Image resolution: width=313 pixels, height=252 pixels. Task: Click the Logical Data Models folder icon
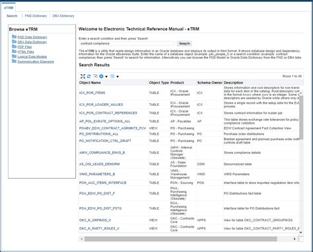(x=14, y=56)
